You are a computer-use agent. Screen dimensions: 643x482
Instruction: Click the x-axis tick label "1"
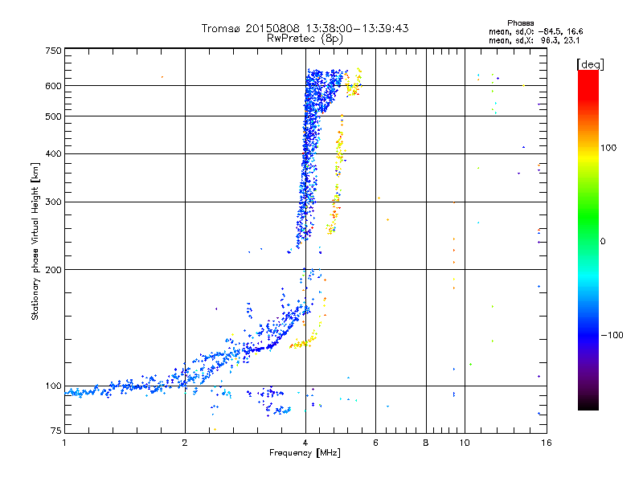(64, 443)
